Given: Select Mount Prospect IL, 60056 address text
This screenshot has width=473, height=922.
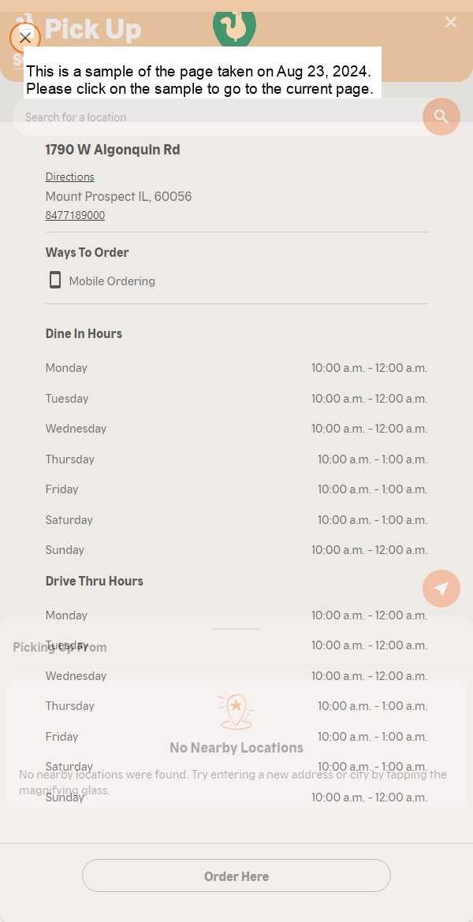Looking at the screenshot, I should [118, 196].
